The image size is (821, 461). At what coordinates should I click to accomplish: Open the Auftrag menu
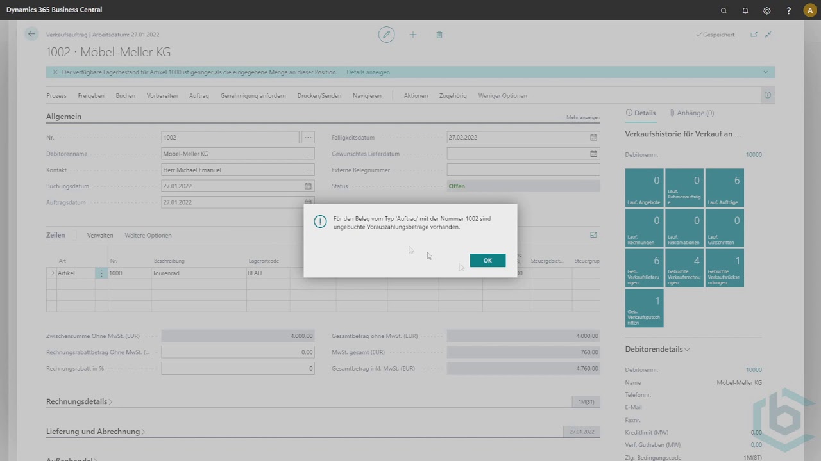point(199,95)
